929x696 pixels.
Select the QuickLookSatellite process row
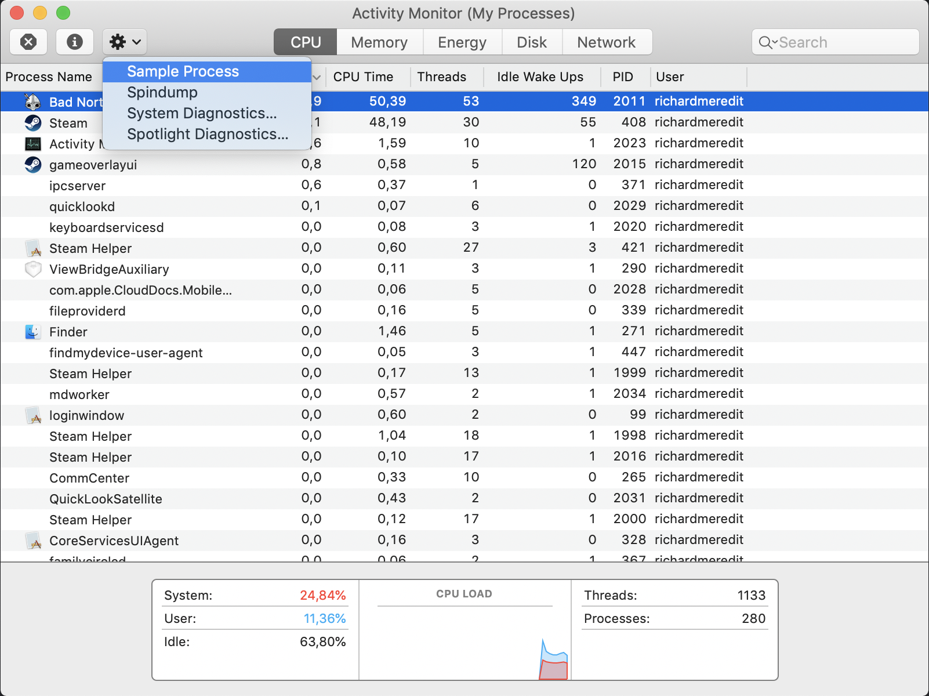click(464, 498)
